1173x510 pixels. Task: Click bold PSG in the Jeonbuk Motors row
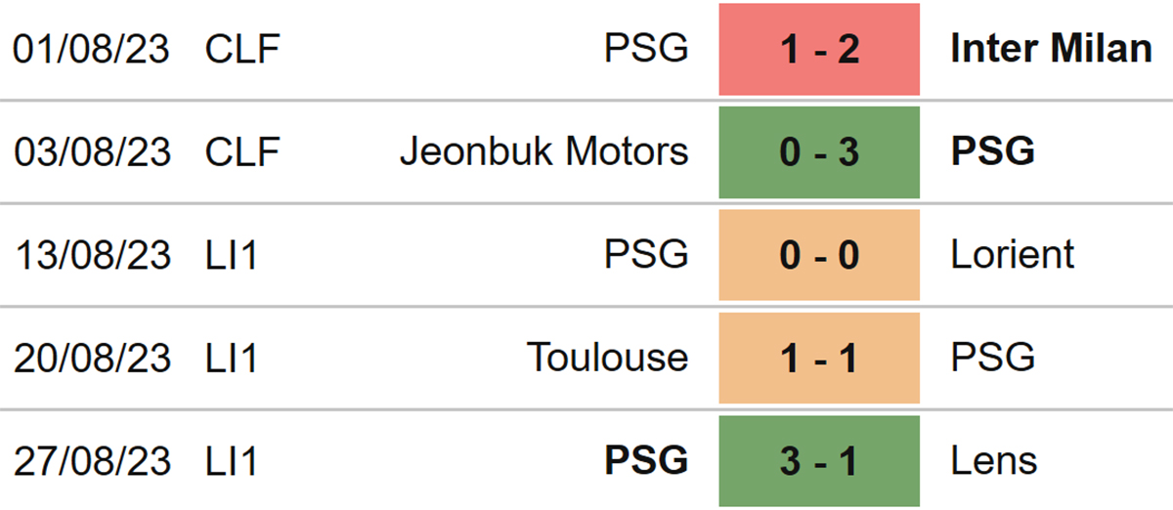pyautogui.click(x=993, y=151)
